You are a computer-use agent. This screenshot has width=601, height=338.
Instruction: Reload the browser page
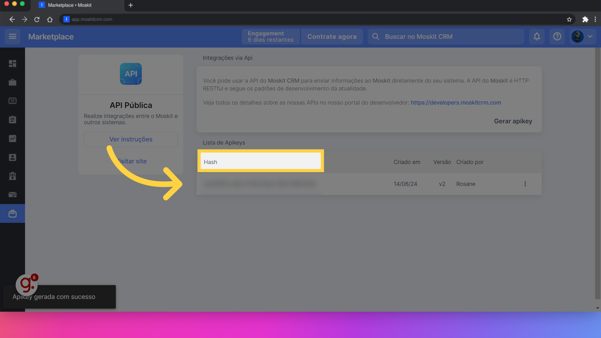pyautogui.click(x=37, y=19)
